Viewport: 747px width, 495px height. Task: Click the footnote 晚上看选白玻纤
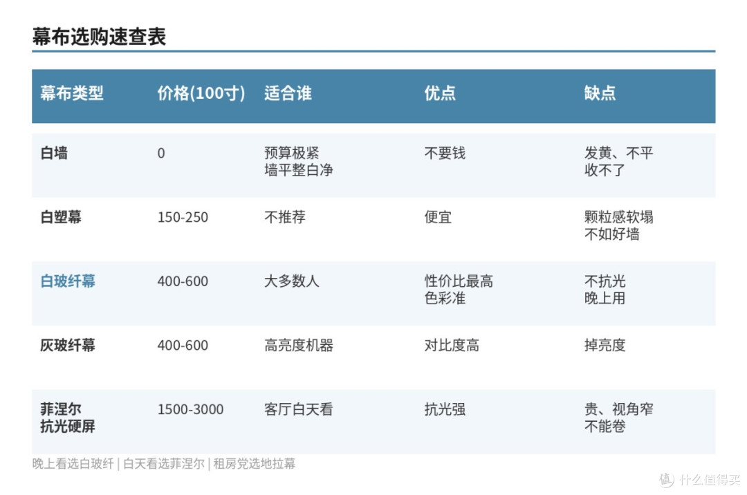(x=73, y=464)
